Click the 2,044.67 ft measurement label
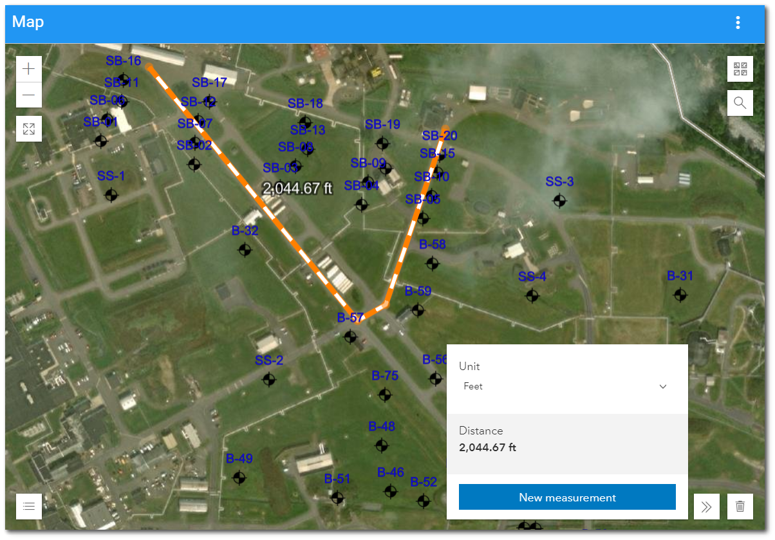The image size is (775, 540). tap(297, 188)
